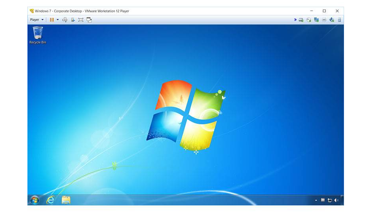The height and width of the screenshot is (217, 371).
Task: Click the USB device icon in toolbar
Action: 339,20
